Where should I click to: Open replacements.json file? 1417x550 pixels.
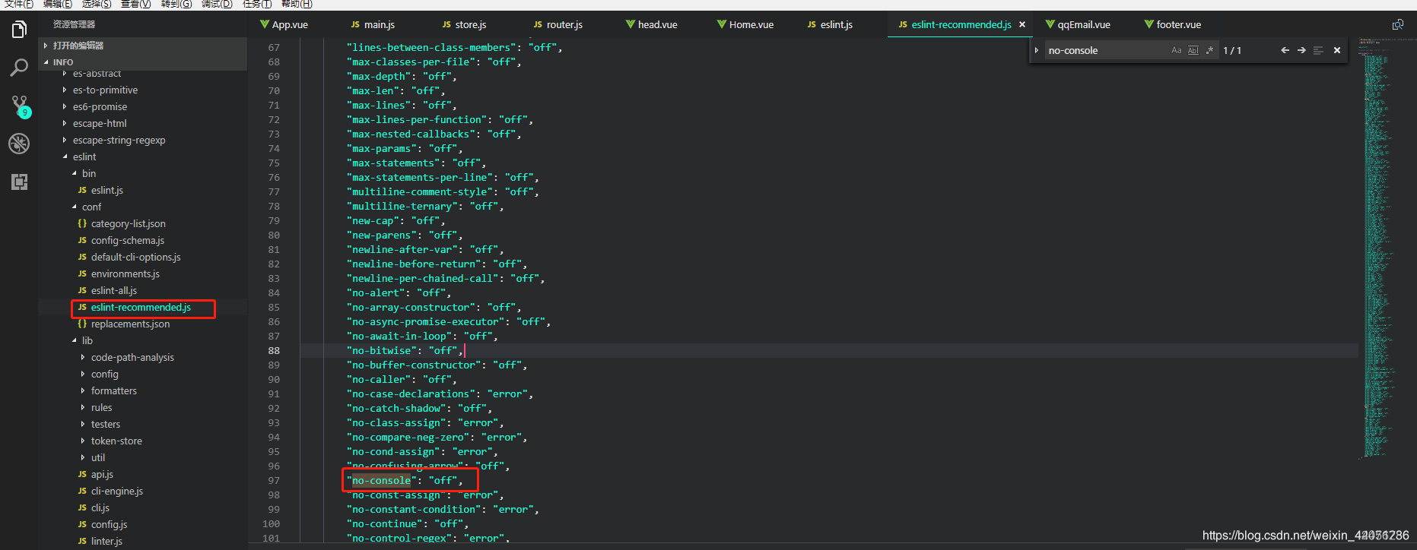[130, 324]
